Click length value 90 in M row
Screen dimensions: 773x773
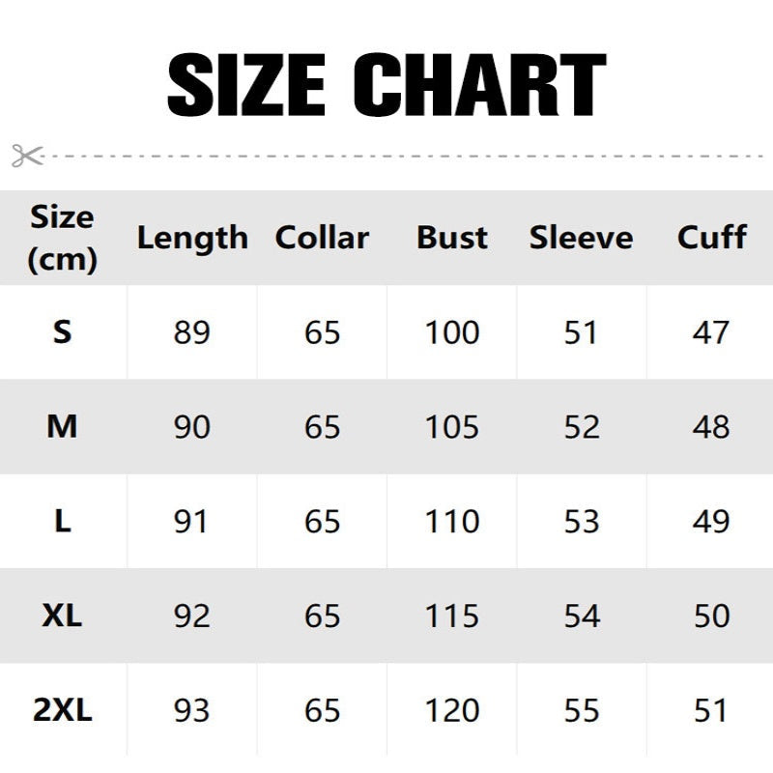point(192,427)
